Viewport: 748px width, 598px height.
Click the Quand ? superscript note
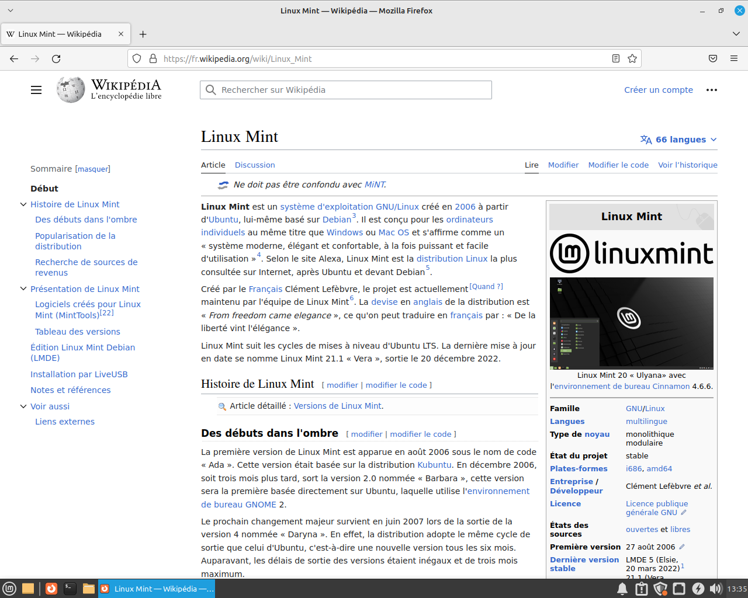486,287
